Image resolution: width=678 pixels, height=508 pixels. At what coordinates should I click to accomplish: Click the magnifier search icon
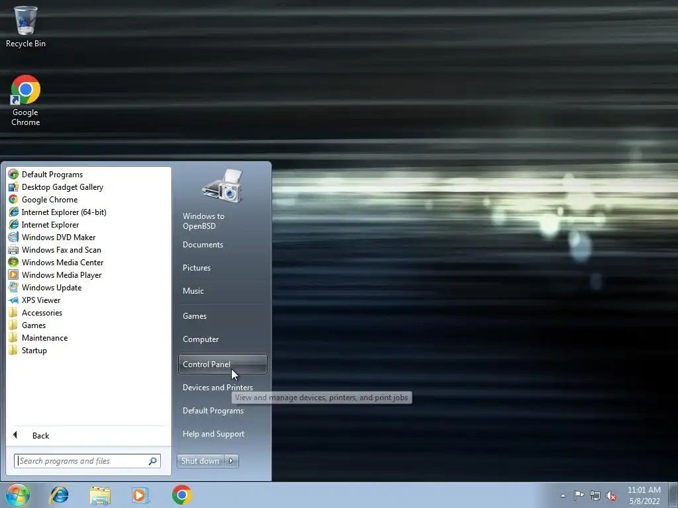(153, 461)
